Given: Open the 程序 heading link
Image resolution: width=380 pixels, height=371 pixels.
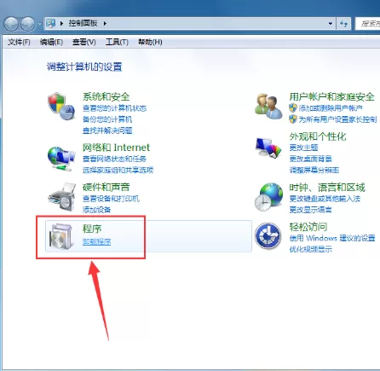Looking at the screenshot, I should point(92,229).
